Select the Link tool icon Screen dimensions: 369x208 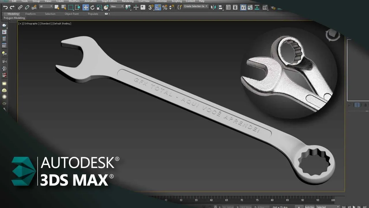coord(20,7)
